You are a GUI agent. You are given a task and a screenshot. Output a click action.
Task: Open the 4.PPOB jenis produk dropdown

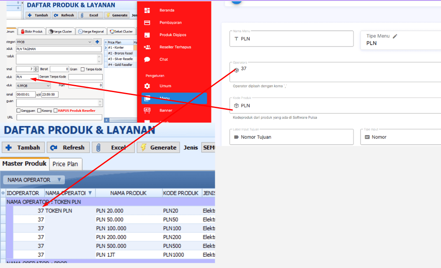point(48,85)
